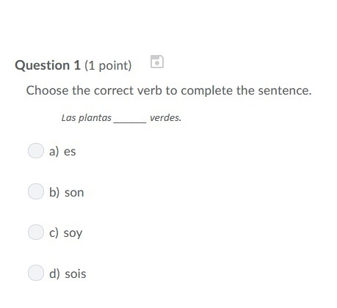Click the a) option letter

54,152
